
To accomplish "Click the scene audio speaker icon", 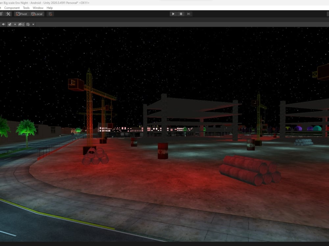I will [3, 24].
